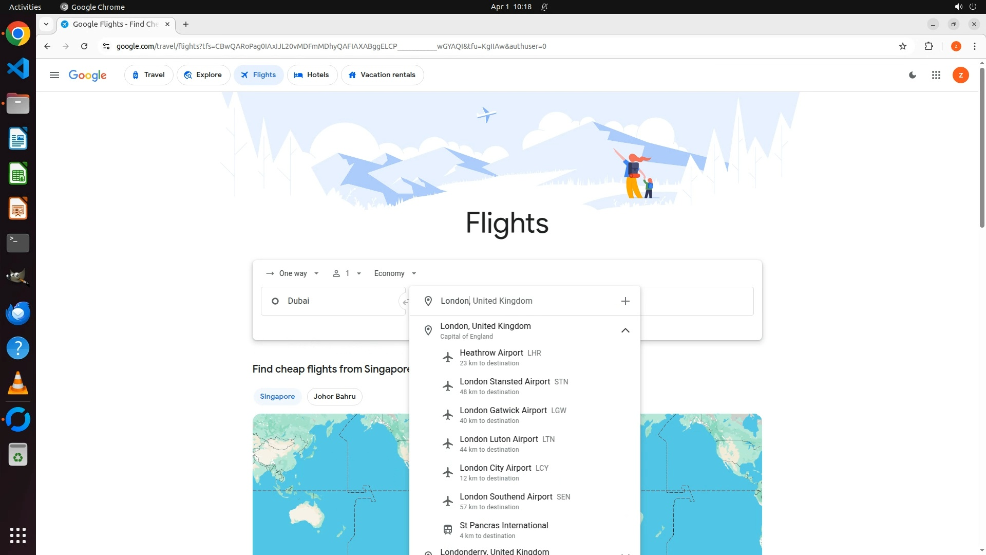Select the Johor Bahru chip
Viewport: 986px width, 555px height.
(x=334, y=396)
